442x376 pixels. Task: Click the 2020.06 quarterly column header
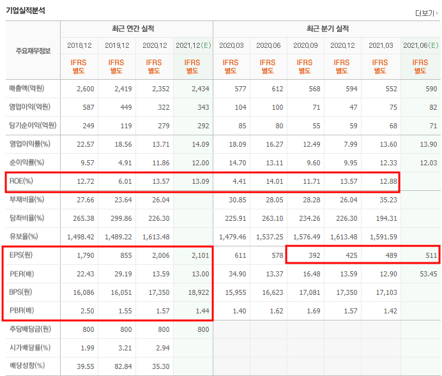[x=268, y=45]
